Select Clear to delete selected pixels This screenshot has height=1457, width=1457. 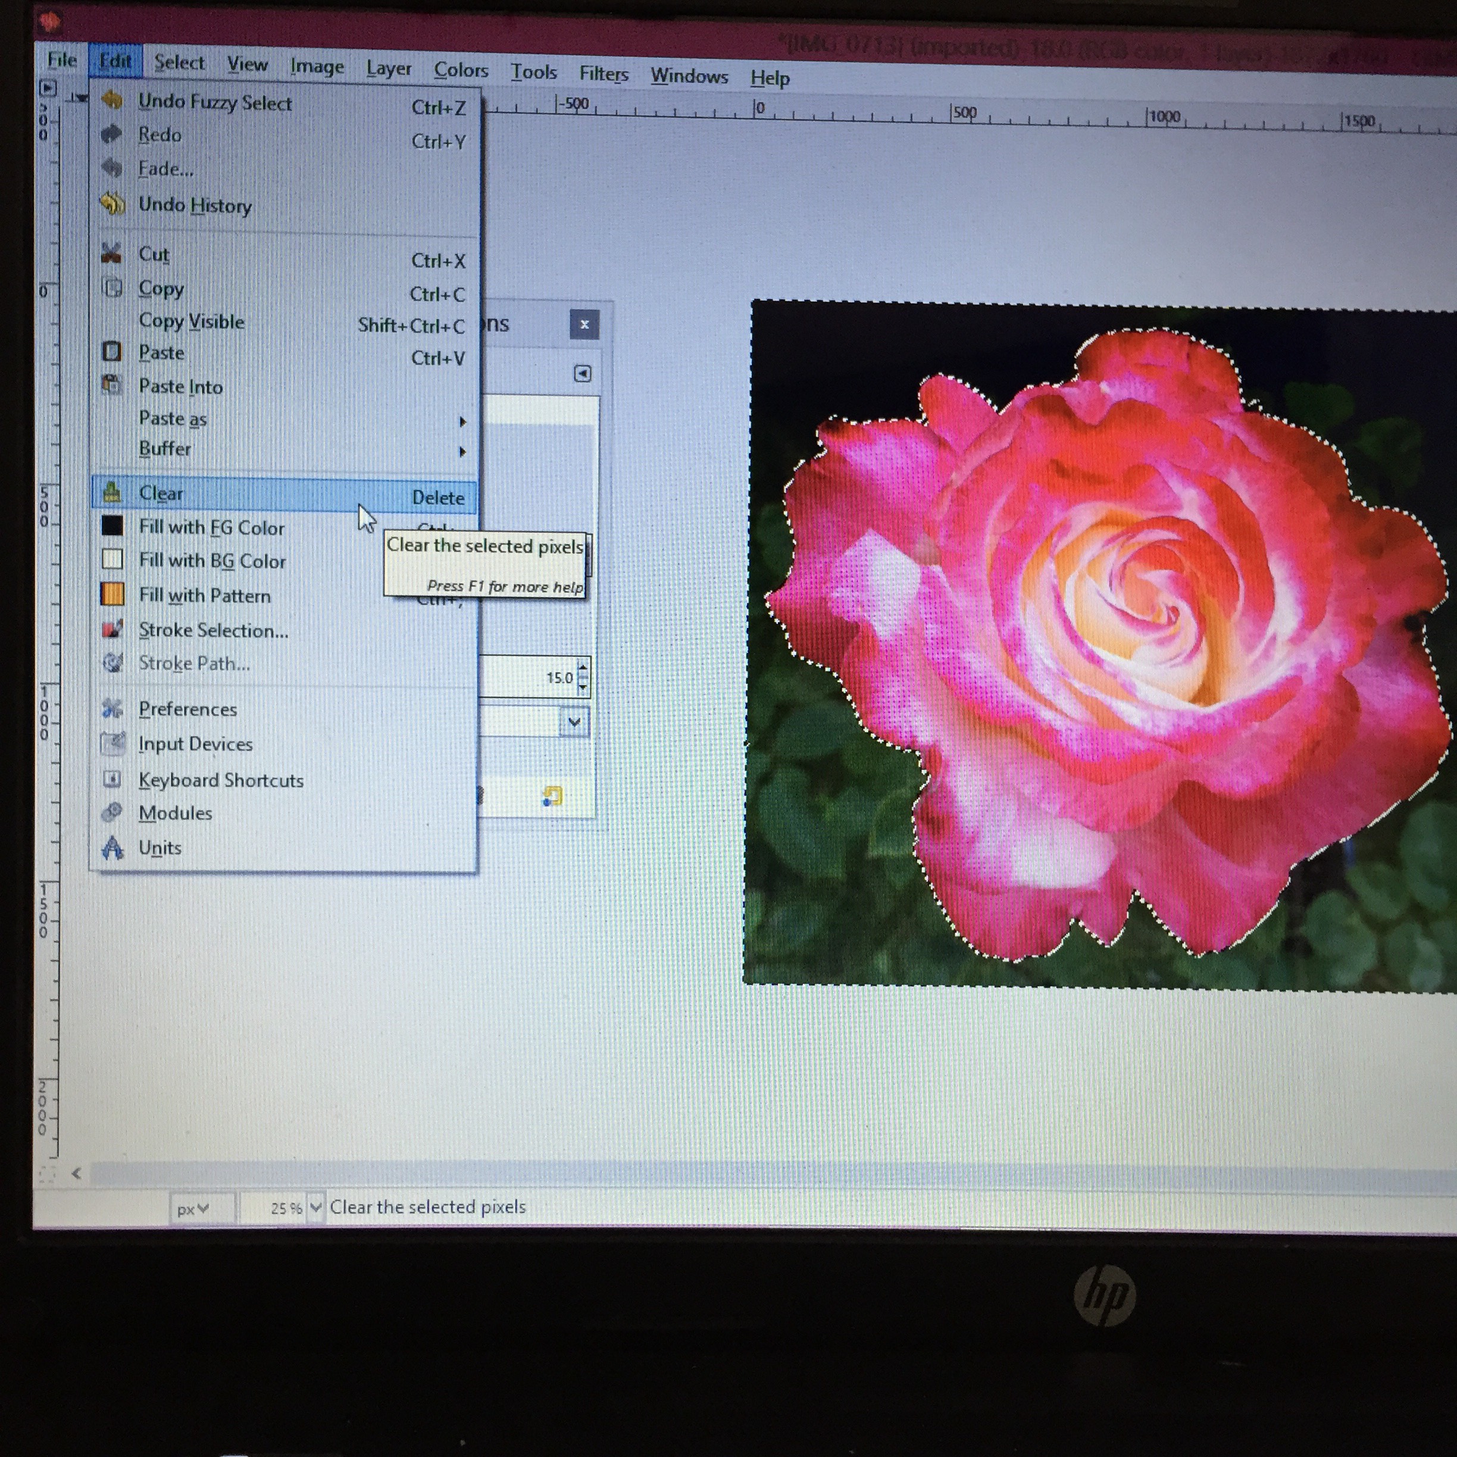click(x=283, y=494)
